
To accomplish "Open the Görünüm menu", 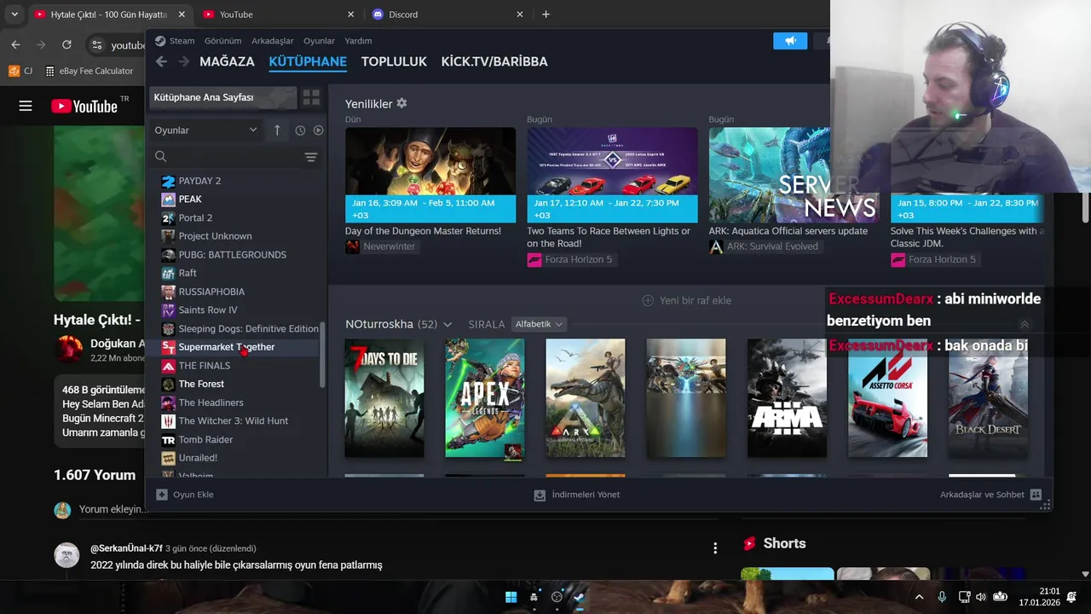I will click(x=222, y=40).
